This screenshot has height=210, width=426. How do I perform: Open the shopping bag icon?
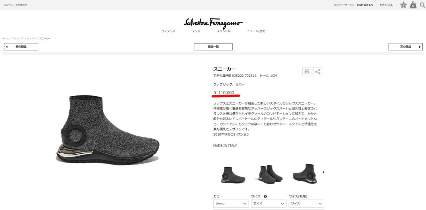click(x=413, y=5)
